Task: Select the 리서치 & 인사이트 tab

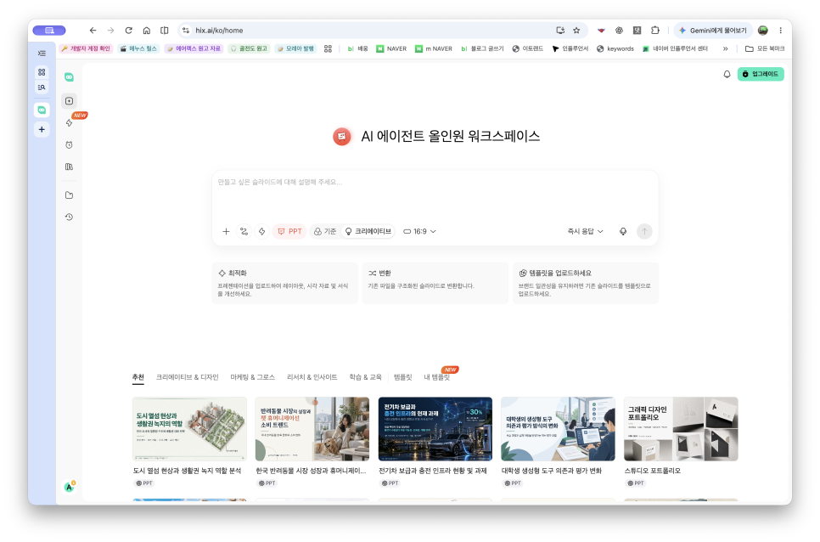Action: (x=312, y=377)
